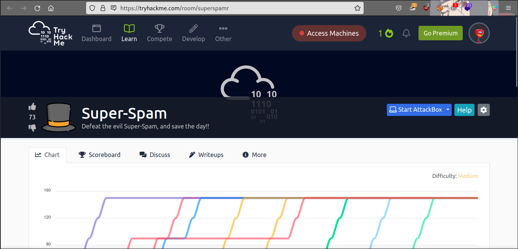This screenshot has height=249, width=518.
Task: View the streak flame counter
Action: (x=386, y=33)
